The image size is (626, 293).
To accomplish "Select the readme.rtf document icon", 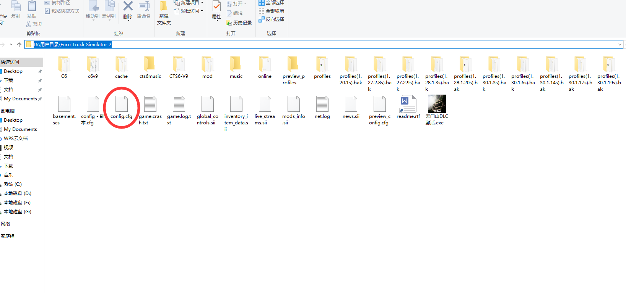I will point(408,108).
